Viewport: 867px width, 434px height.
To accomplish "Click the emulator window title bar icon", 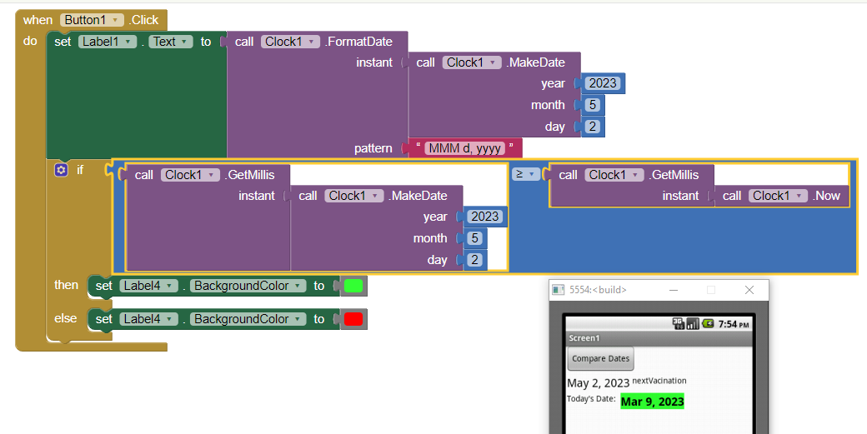I will click(x=559, y=290).
